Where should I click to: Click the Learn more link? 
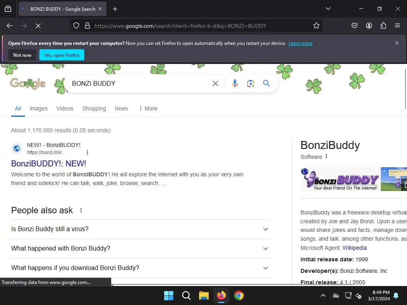point(300,43)
